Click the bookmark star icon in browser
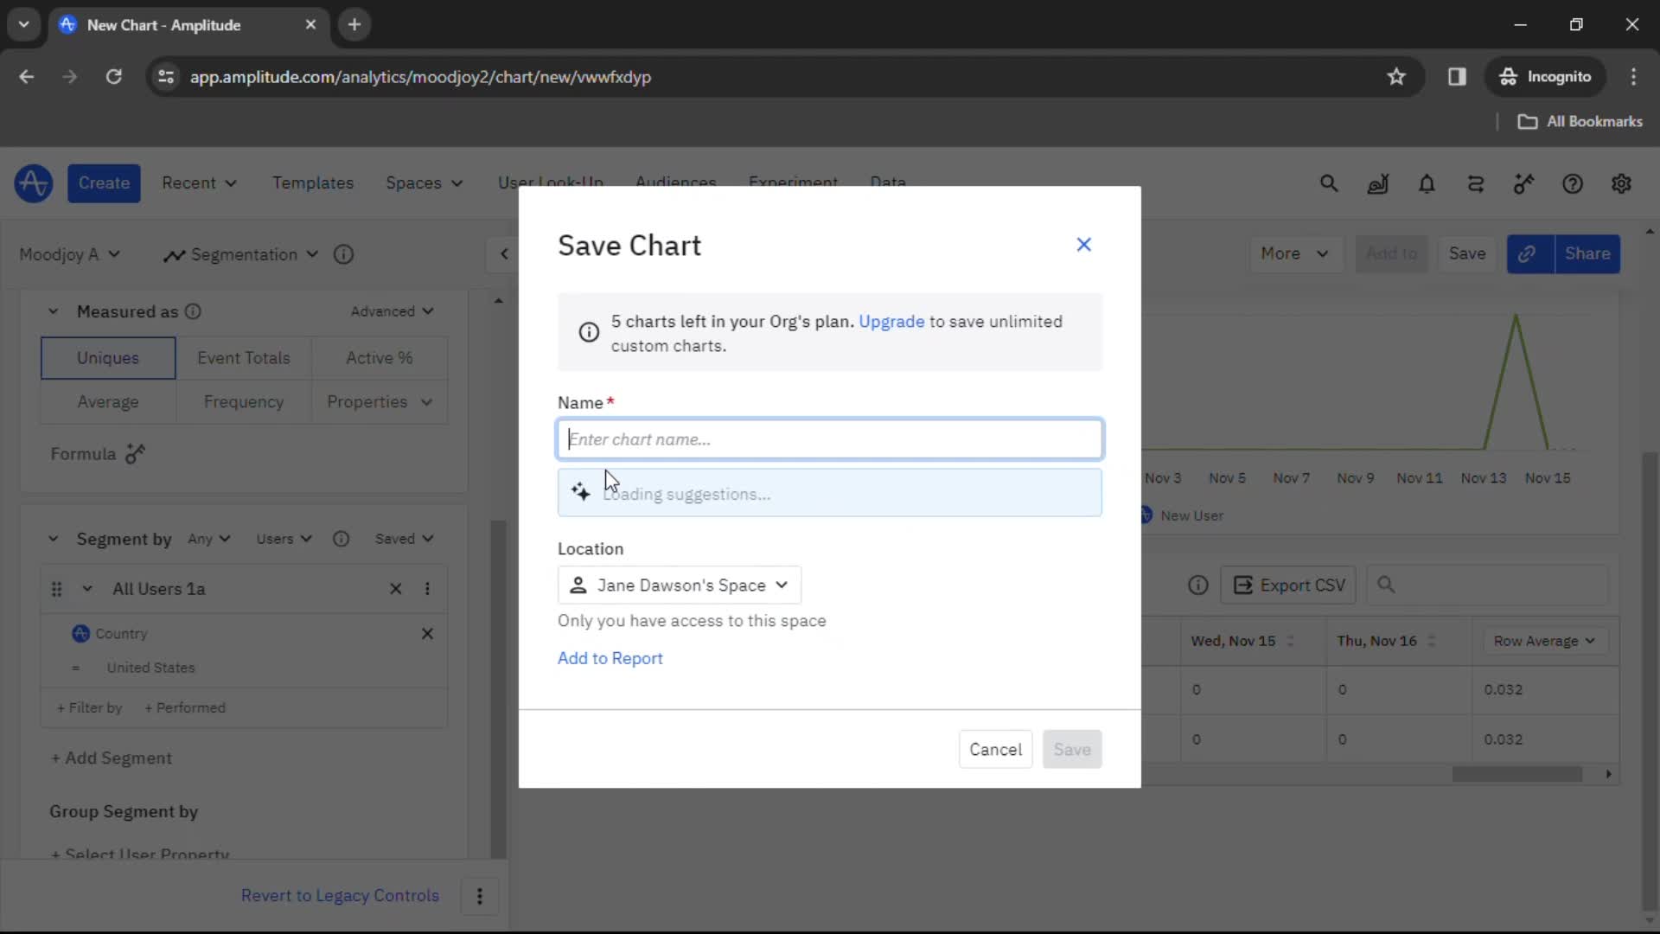The width and height of the screenshot is (1660, 934). click(x=1396, y=76)
